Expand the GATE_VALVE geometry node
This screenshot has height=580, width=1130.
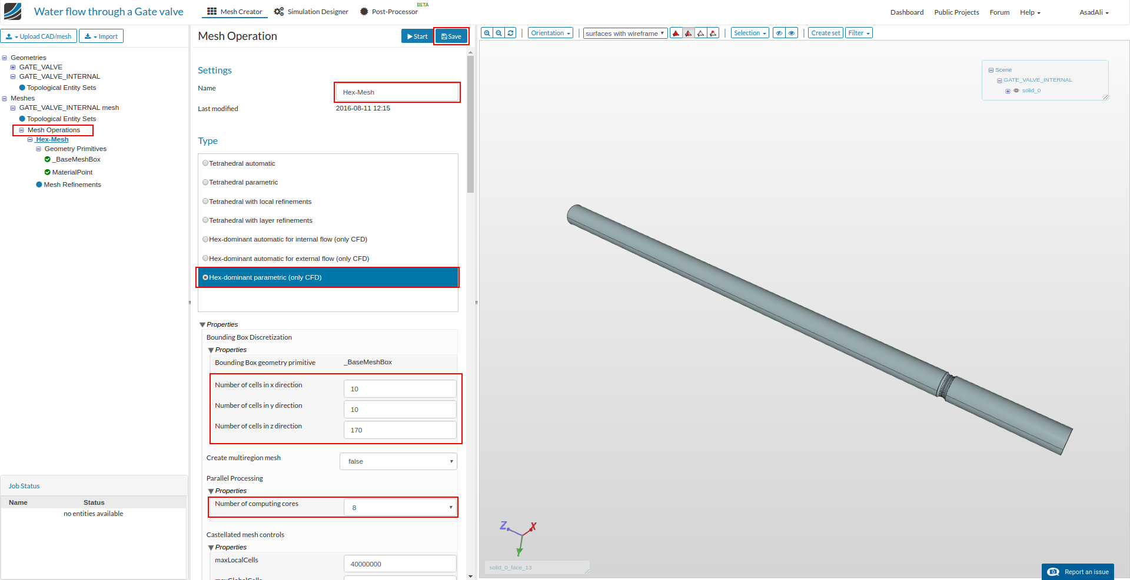[x=13, y=67]
